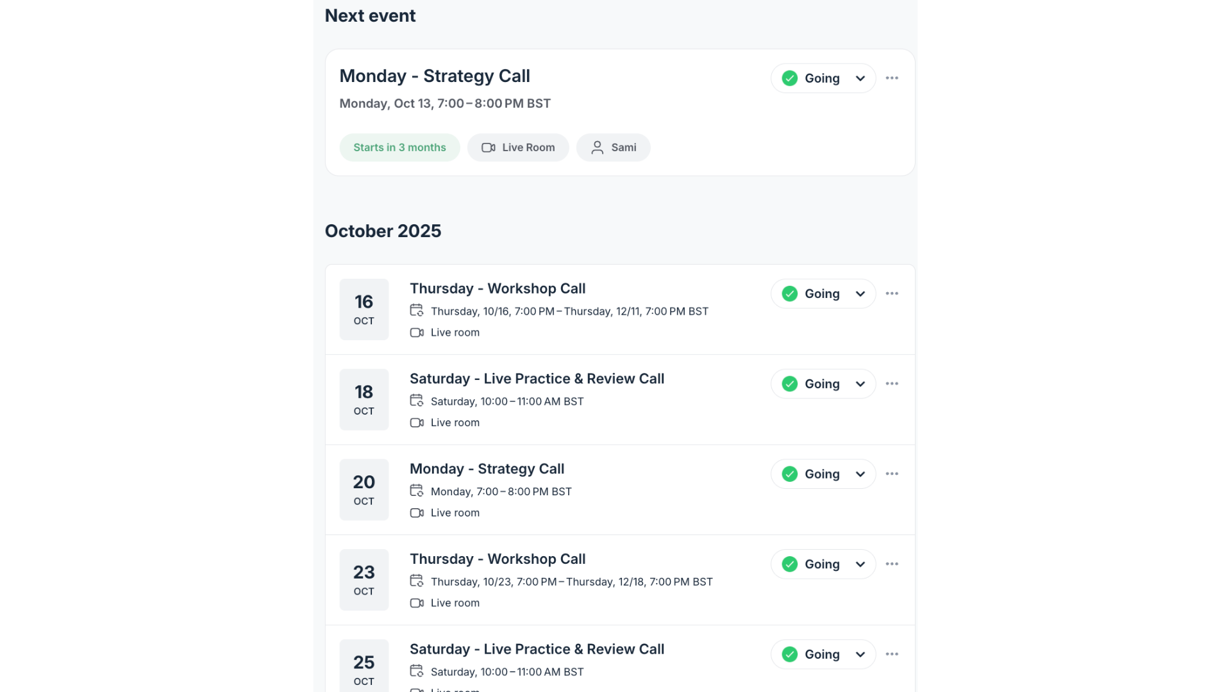The image size is (1231, 692).
Task: Open Saturday Live Practice & Review Call on Oct 18
Action: (537, 379)
